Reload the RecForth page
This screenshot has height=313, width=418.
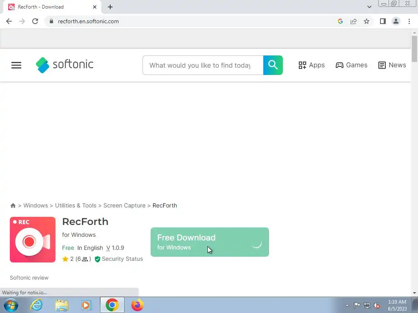click(35, 21)
